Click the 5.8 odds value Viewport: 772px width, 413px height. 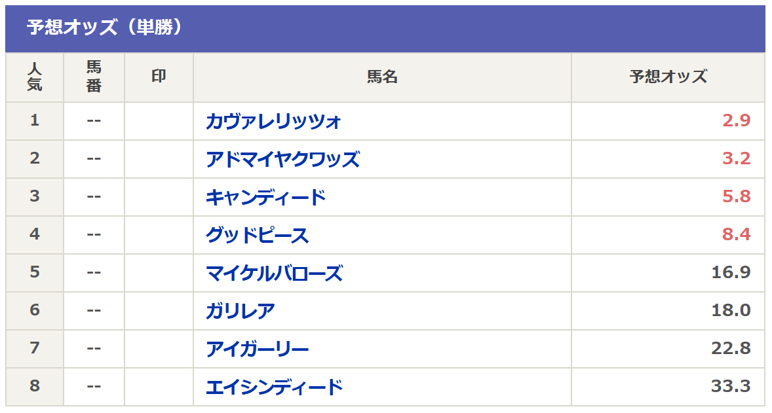click(736, 197)
